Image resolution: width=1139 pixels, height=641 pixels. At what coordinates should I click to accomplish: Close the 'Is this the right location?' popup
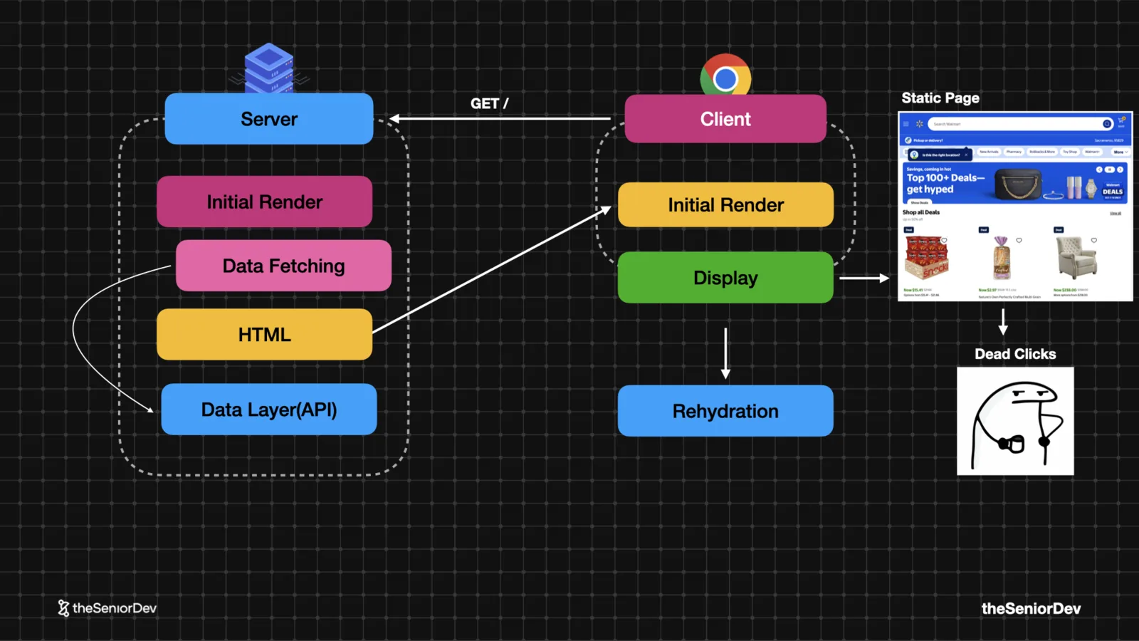coord(966,155)
